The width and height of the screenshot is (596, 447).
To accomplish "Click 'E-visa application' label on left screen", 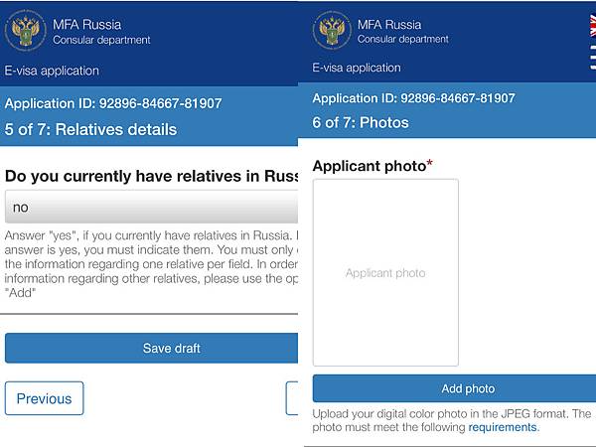I will 52,71.
